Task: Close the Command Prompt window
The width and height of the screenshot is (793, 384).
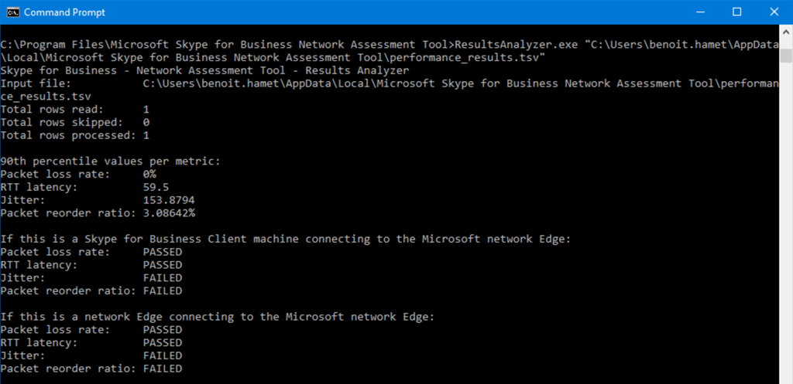Action: tap(773, 12)
